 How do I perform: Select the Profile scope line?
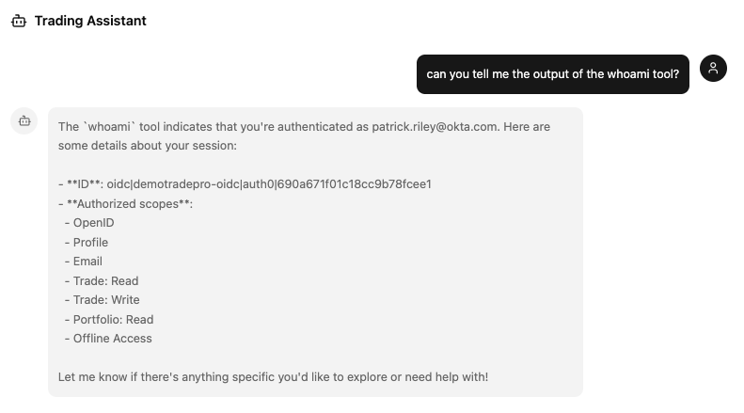(90, 242)
